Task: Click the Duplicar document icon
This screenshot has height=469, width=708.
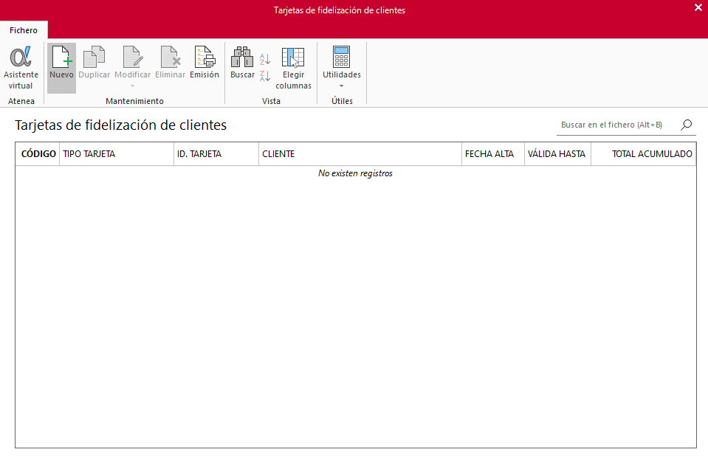Action: [x=94, y=57]
